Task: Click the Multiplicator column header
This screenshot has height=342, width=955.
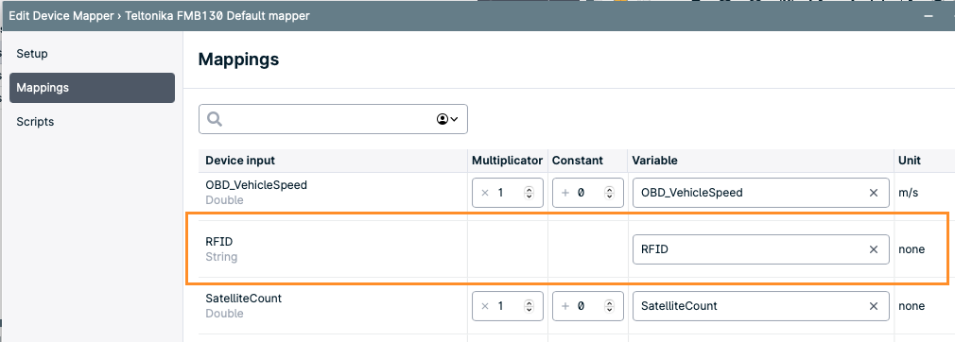Action: point(507,161)
